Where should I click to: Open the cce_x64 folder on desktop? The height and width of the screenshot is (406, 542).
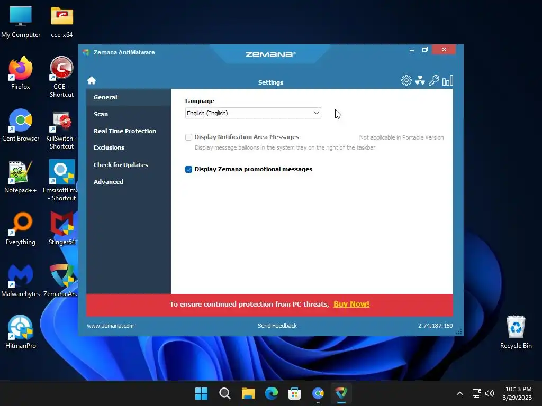(x=61, y=21)
